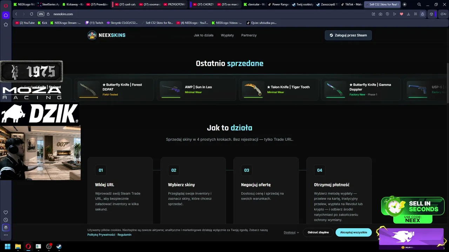Viewport: 449px width, 252px height.
Task: Click the site padlock security icon
Action: (48, 14)
